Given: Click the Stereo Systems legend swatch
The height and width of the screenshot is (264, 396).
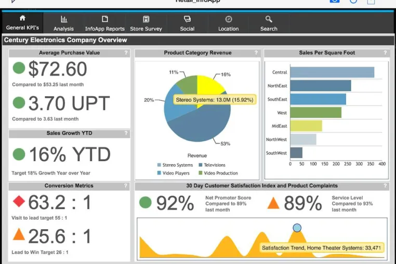Looking at the screenshot, I should click(x=159, y=165).
